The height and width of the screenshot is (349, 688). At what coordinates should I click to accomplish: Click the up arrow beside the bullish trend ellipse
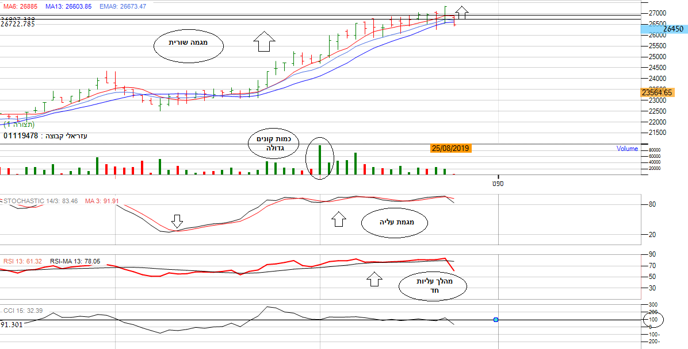pos(264,41)
